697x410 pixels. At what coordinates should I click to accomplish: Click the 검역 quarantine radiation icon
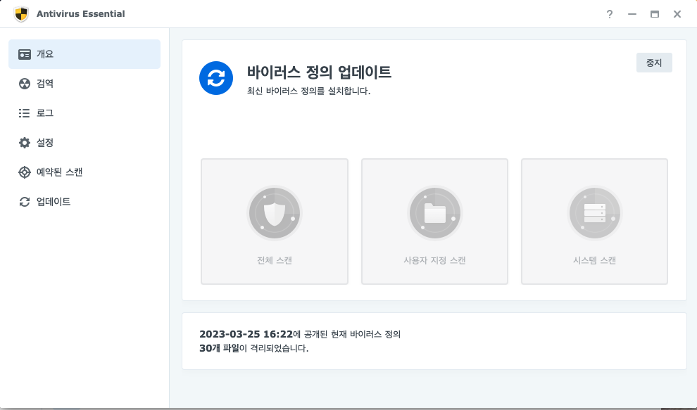(25, 84)
